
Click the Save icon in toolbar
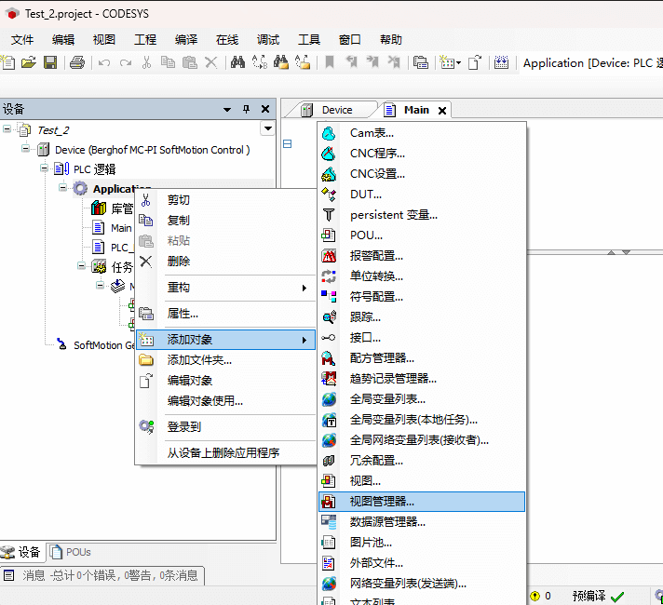click(50, 62)
